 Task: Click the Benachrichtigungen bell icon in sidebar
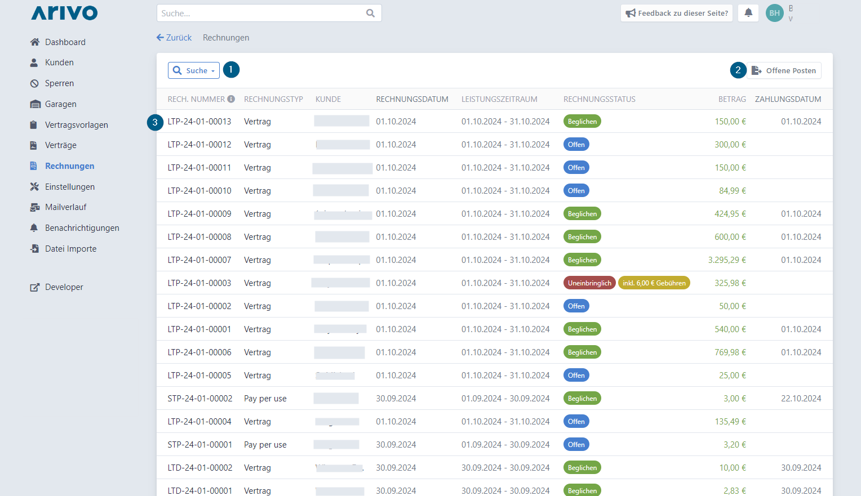pyautogui.click(x=34, y=228)
